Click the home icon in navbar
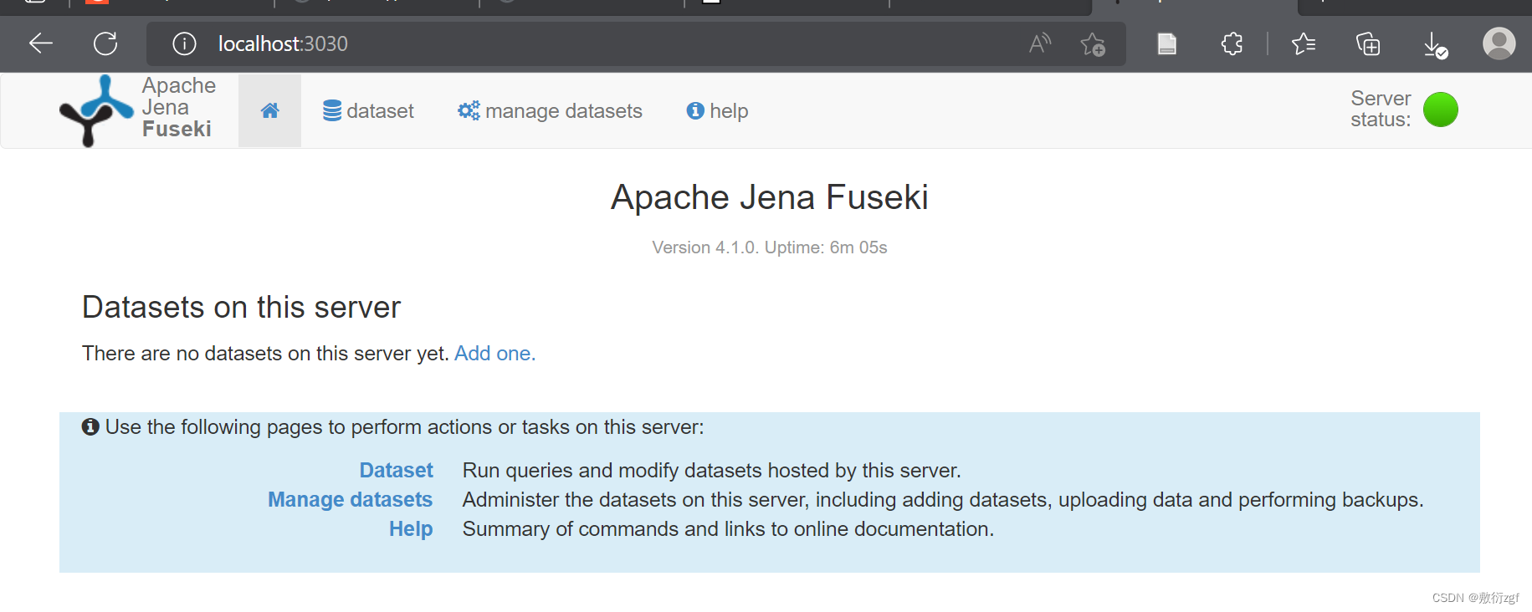Screen dimensions: 1532x612 [269, 110]
